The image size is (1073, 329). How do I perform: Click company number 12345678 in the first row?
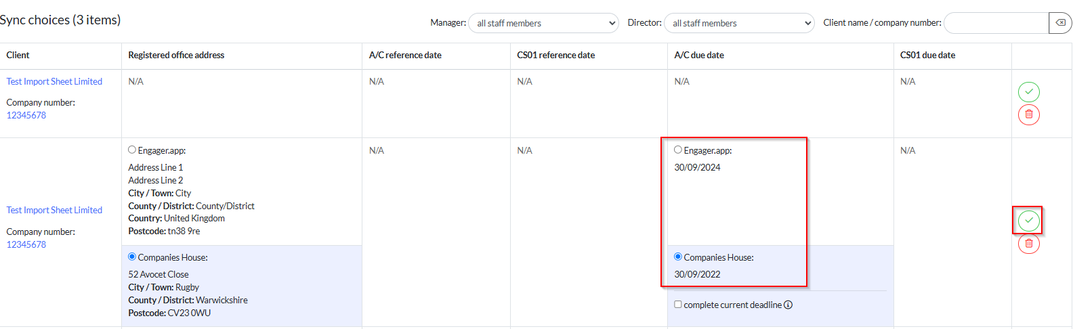pyautogui.click(x=26, y=116)
